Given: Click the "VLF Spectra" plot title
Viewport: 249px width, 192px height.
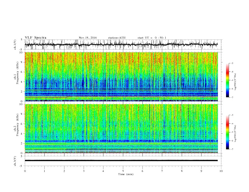Looking at the screenshot, I should pyautogui.click(x=36, y=38).
